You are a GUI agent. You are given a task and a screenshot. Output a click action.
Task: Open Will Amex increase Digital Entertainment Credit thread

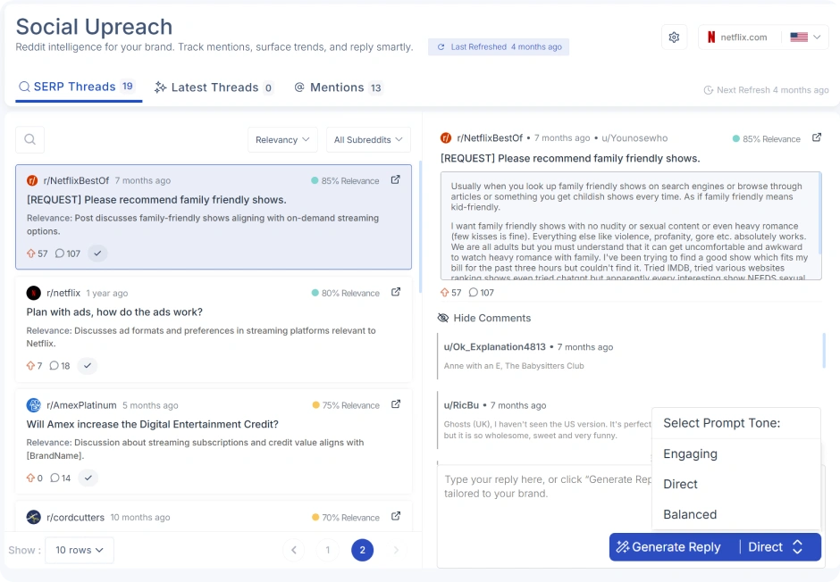(153, 424)
